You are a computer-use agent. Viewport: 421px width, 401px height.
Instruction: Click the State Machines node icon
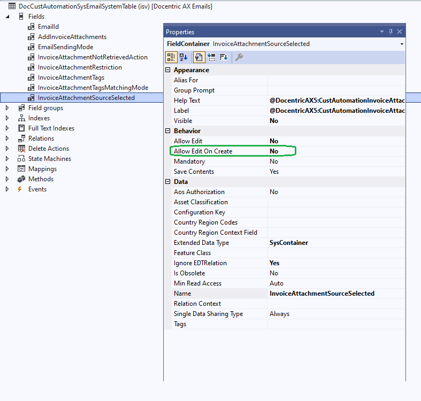click(21, 159)
